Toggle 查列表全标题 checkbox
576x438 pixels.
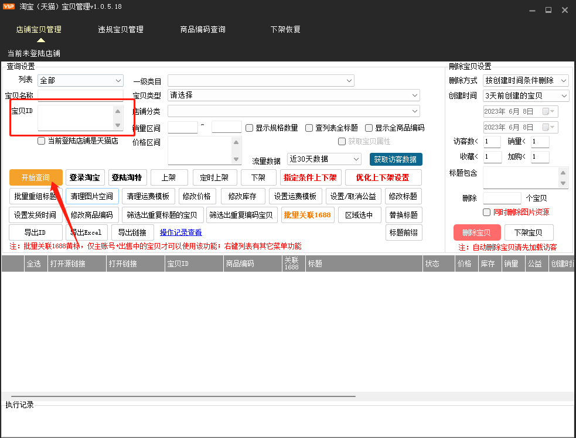pyautogui.click(x=309, y=128)
